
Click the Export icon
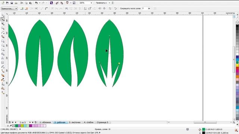(x=62, y=3)
